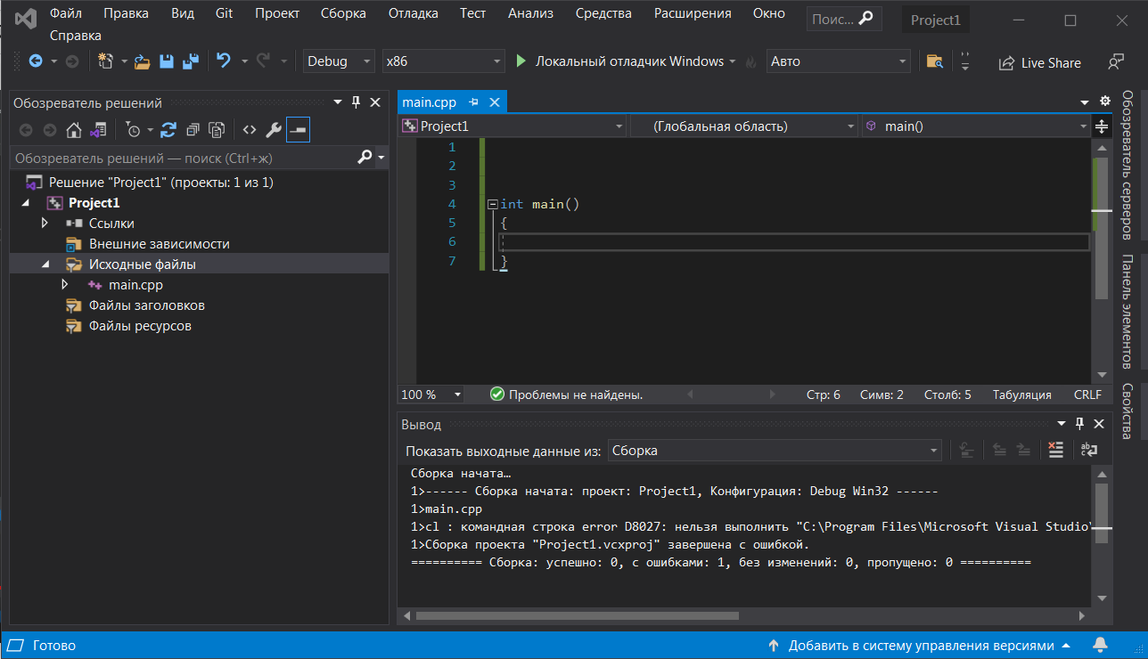
Task: Click the Поиск search box in title bar
Action: 844,19
